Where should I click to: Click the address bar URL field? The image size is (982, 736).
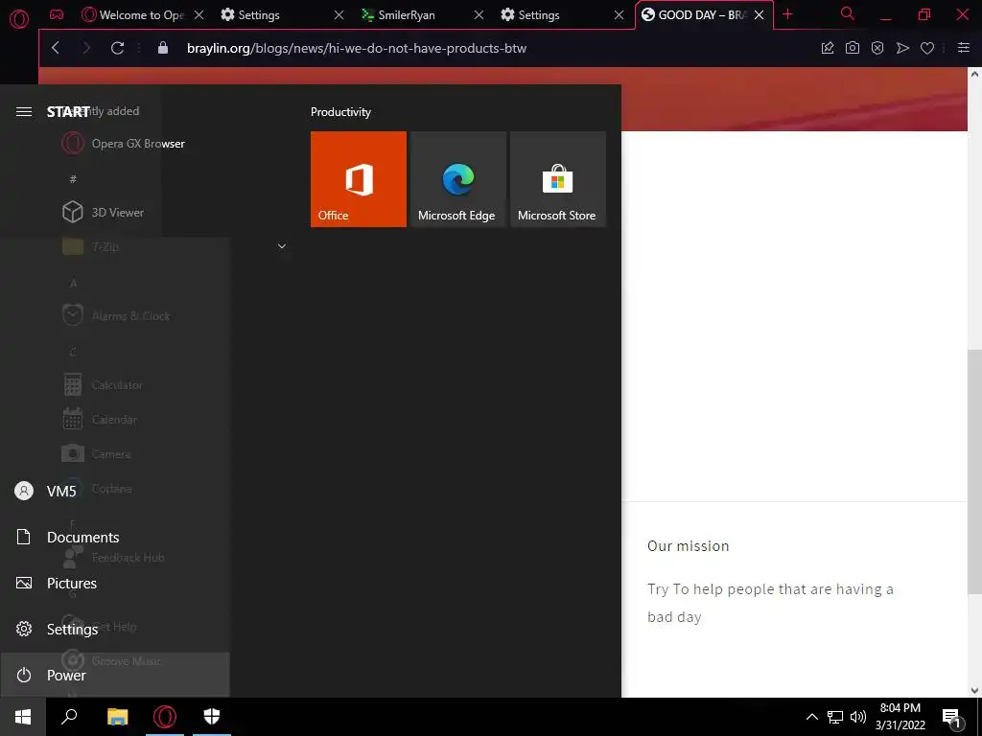click(x=357, y=48)
